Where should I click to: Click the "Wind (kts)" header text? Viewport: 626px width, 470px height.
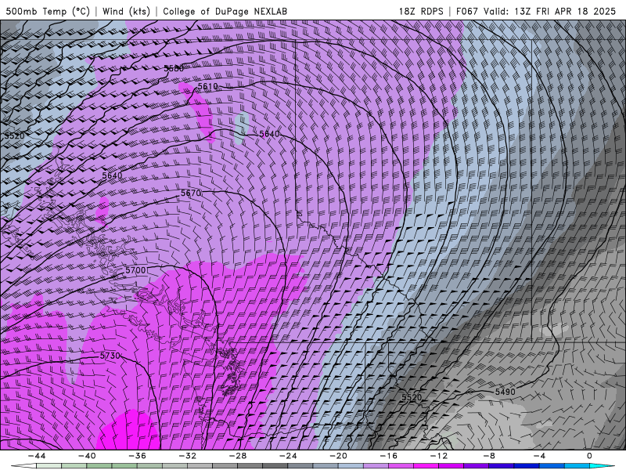126,11
